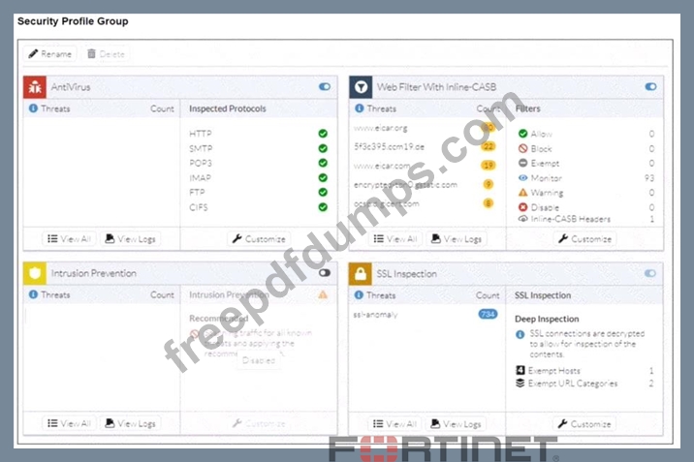Open Customize in the SSL Inspection panel
Image resolution: width=694 pixels, height=462 pixels.
point(584,423)
